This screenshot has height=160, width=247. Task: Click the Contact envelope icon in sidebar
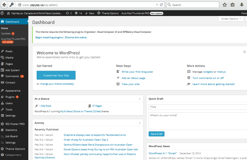(2, 82)
